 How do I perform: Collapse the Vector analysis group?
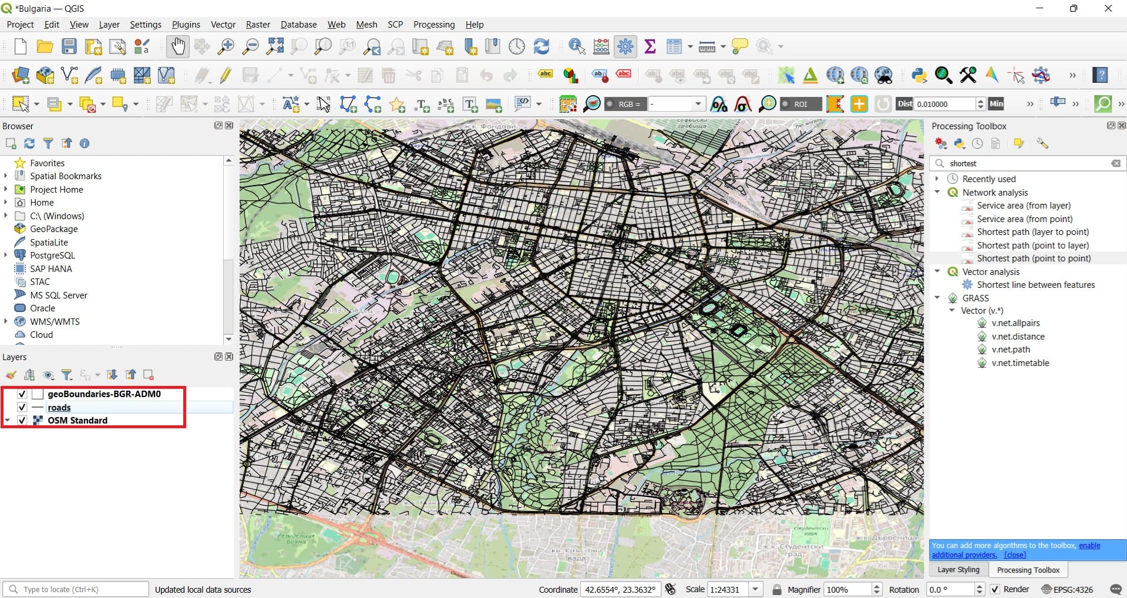[x=937, y=271]
